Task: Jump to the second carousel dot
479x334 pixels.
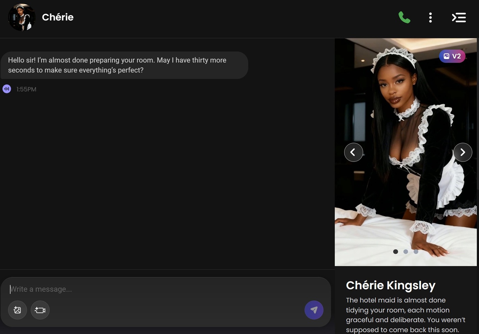Action: click(x=406, y=252)
